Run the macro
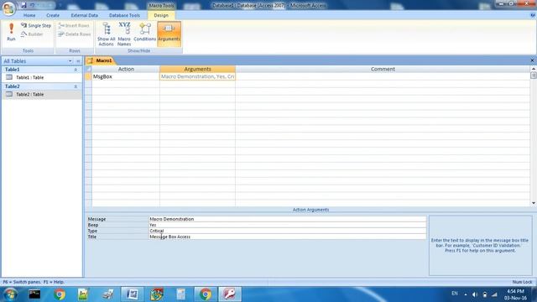This screenshot has width=537, height=302. [x=11, y=32]
